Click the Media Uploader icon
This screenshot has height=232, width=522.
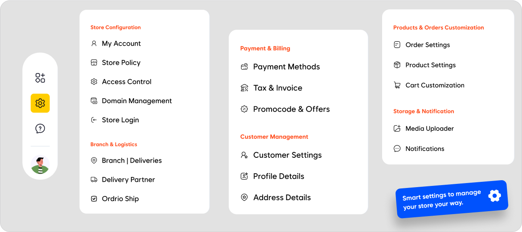point(397,128)
